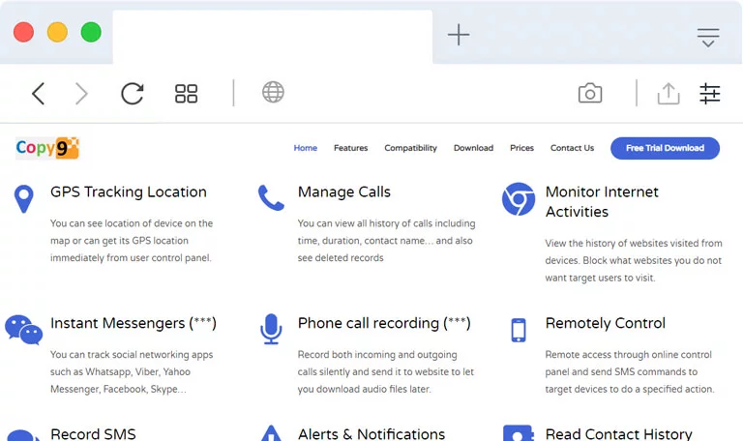Click the Monitor Internet Activities heading
The width and height of the screenshot is (743, 441).
(x=602, y=202)
